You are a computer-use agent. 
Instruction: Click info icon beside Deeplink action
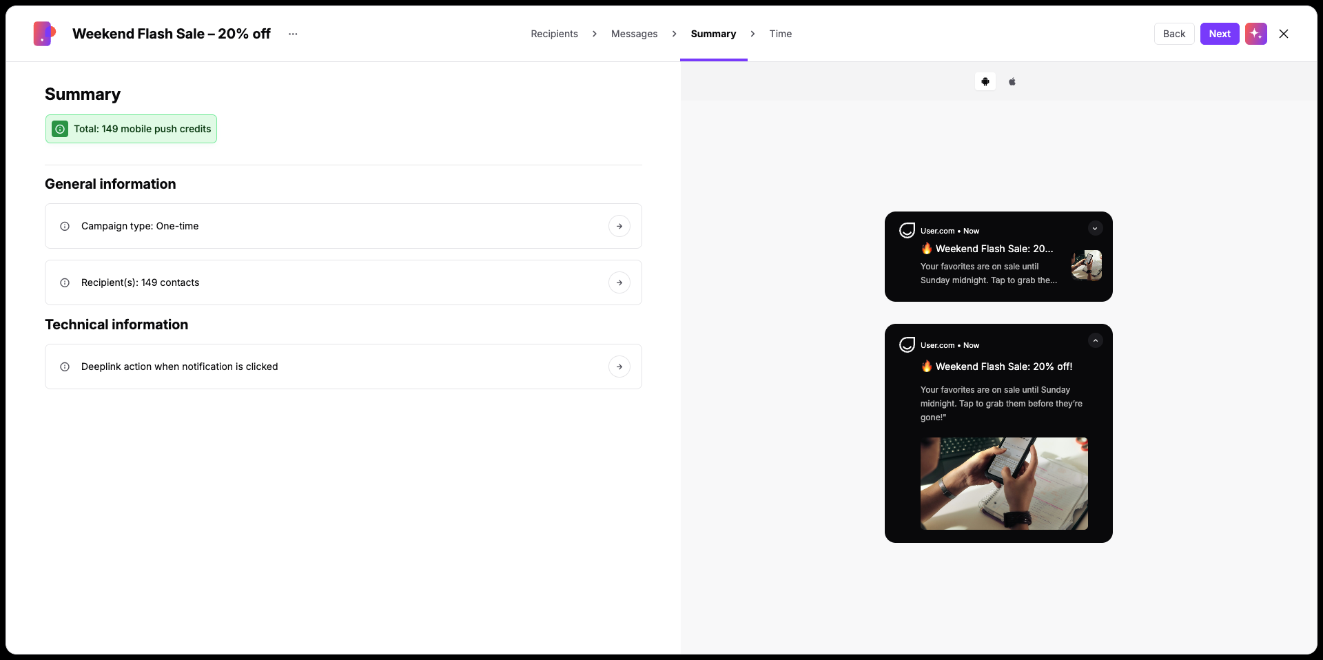[65, 367]
